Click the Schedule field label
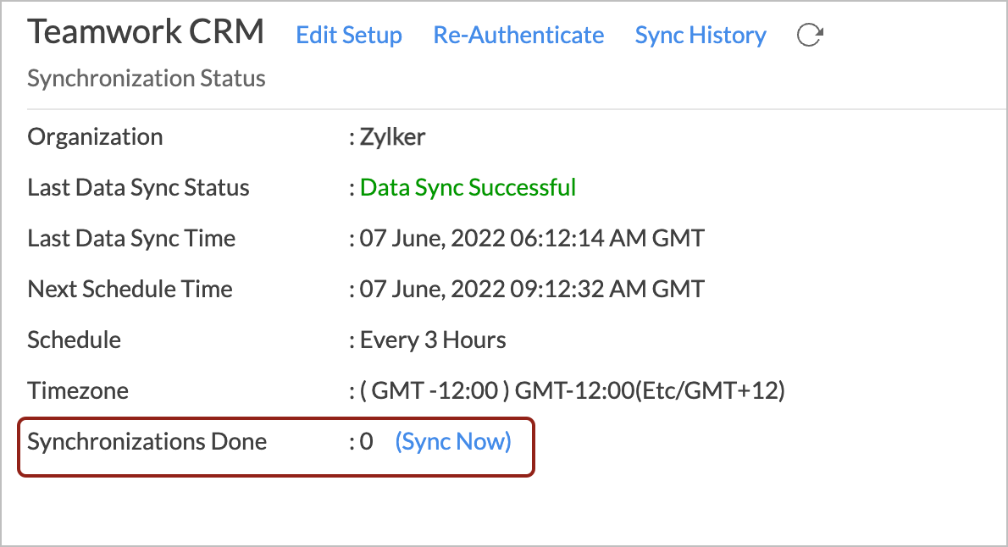Image resolution: width=1008 pixels, height=547 pixels. click(x=74, y=340)
